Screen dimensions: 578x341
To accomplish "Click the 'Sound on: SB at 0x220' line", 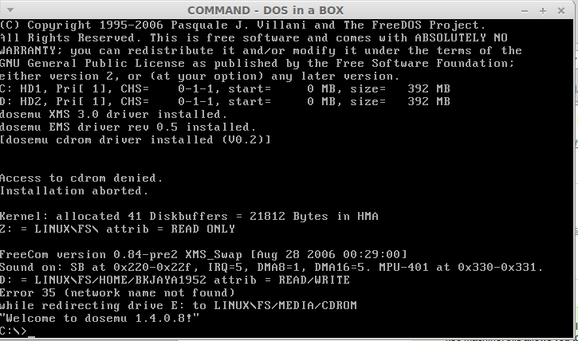I will click(272, 267).
